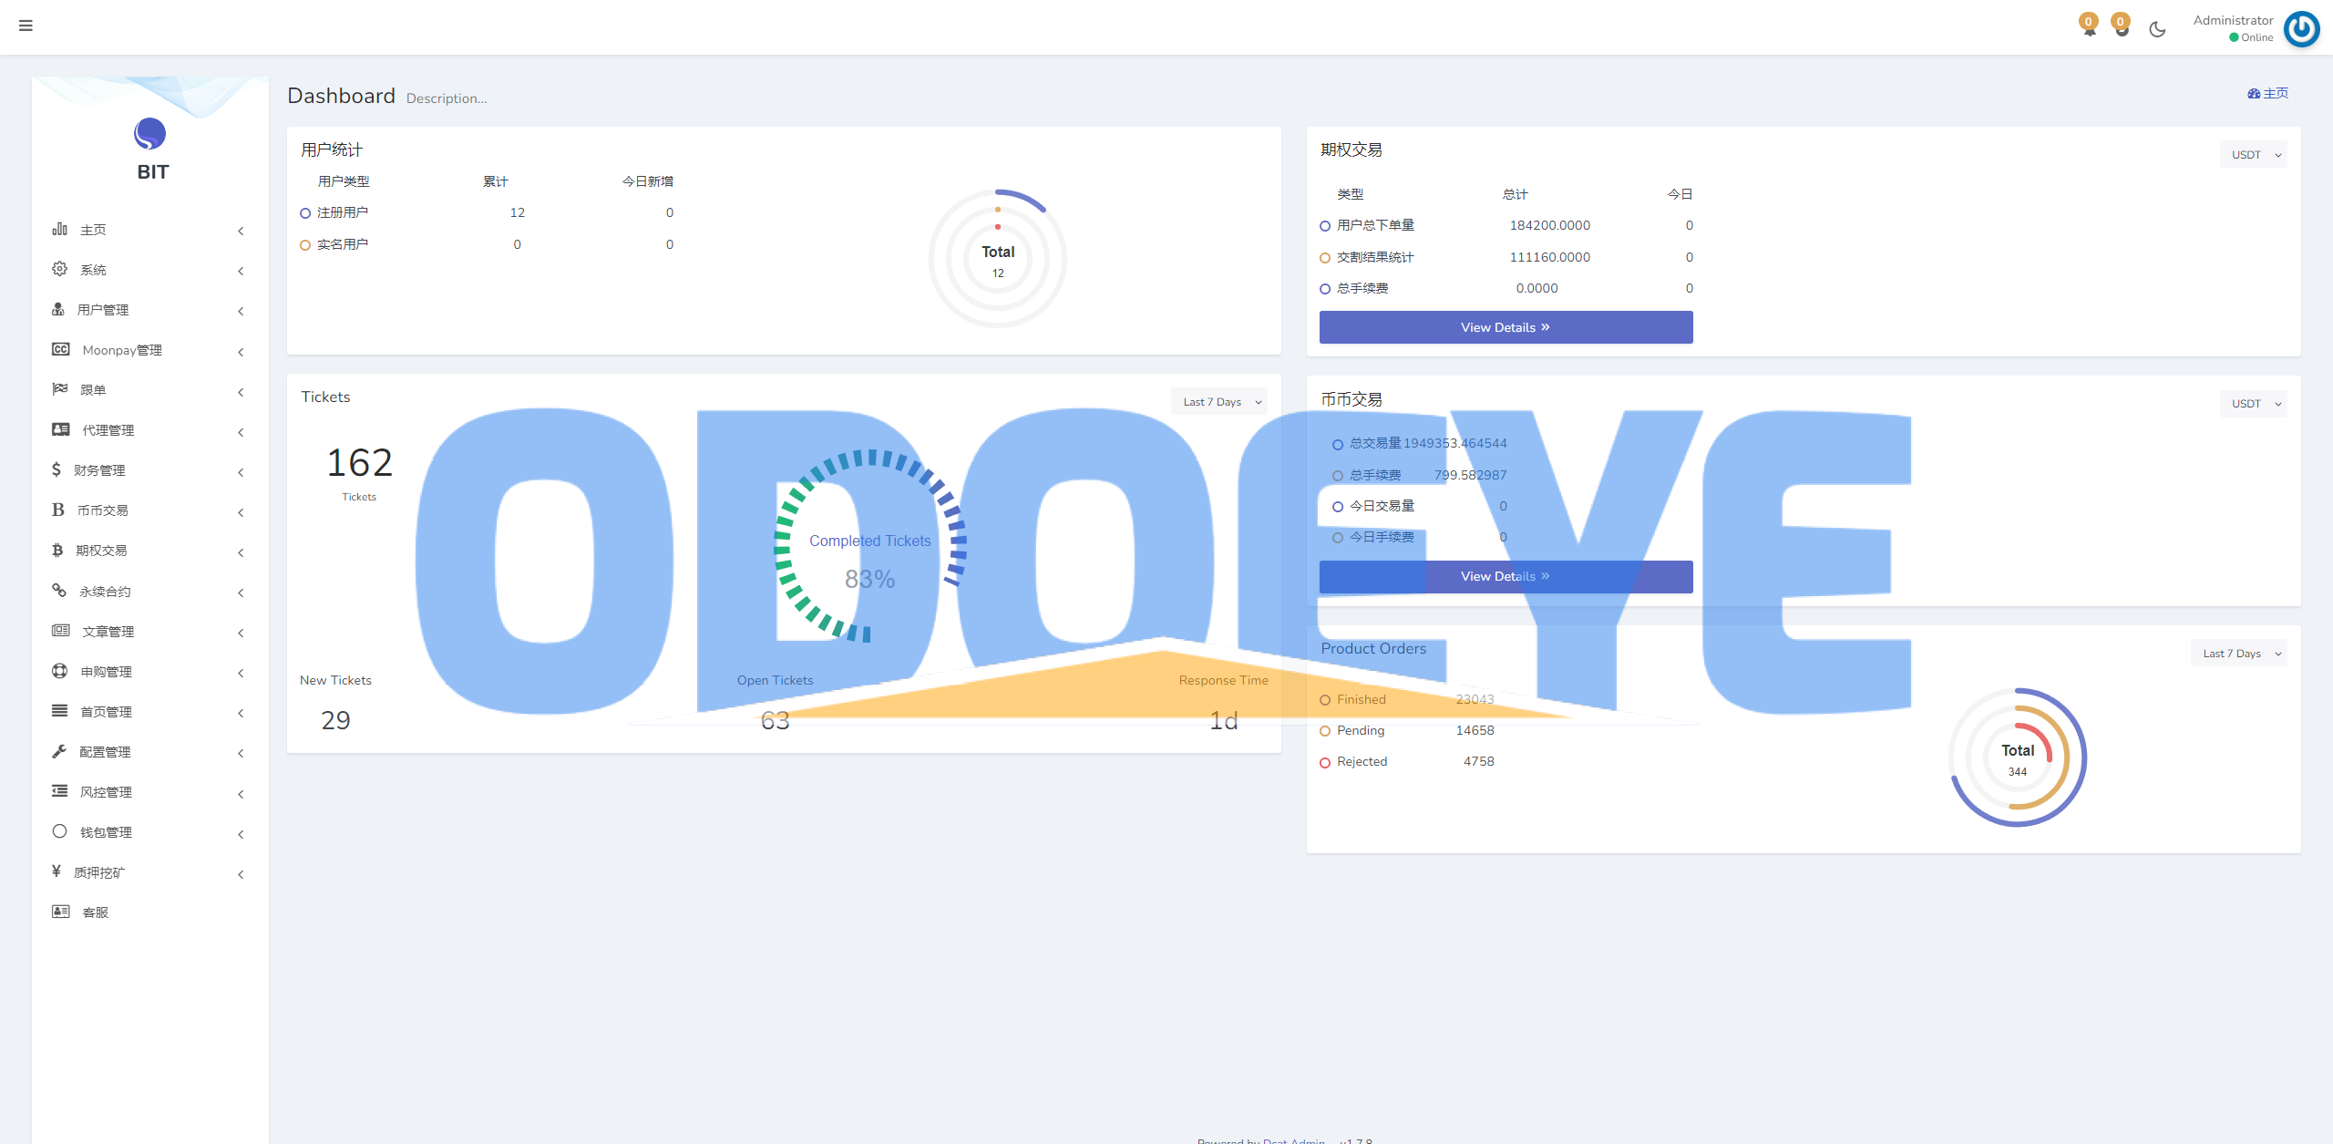Click the 代理管理 sidebar icon
The width and height of the screenshot is (2333, 1144).
(x=55, y=430)
